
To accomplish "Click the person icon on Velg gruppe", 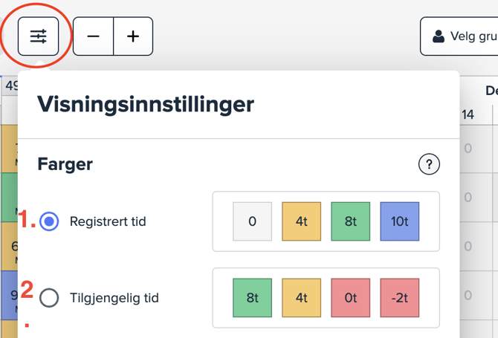I will (x=439, y=36).
